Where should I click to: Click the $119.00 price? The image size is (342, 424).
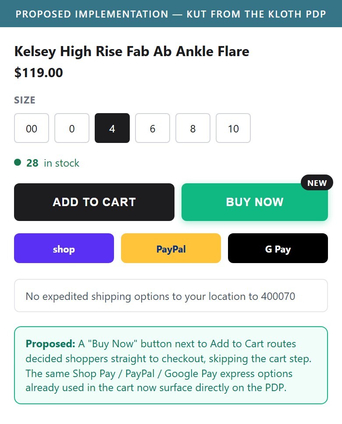coord(39,72)
